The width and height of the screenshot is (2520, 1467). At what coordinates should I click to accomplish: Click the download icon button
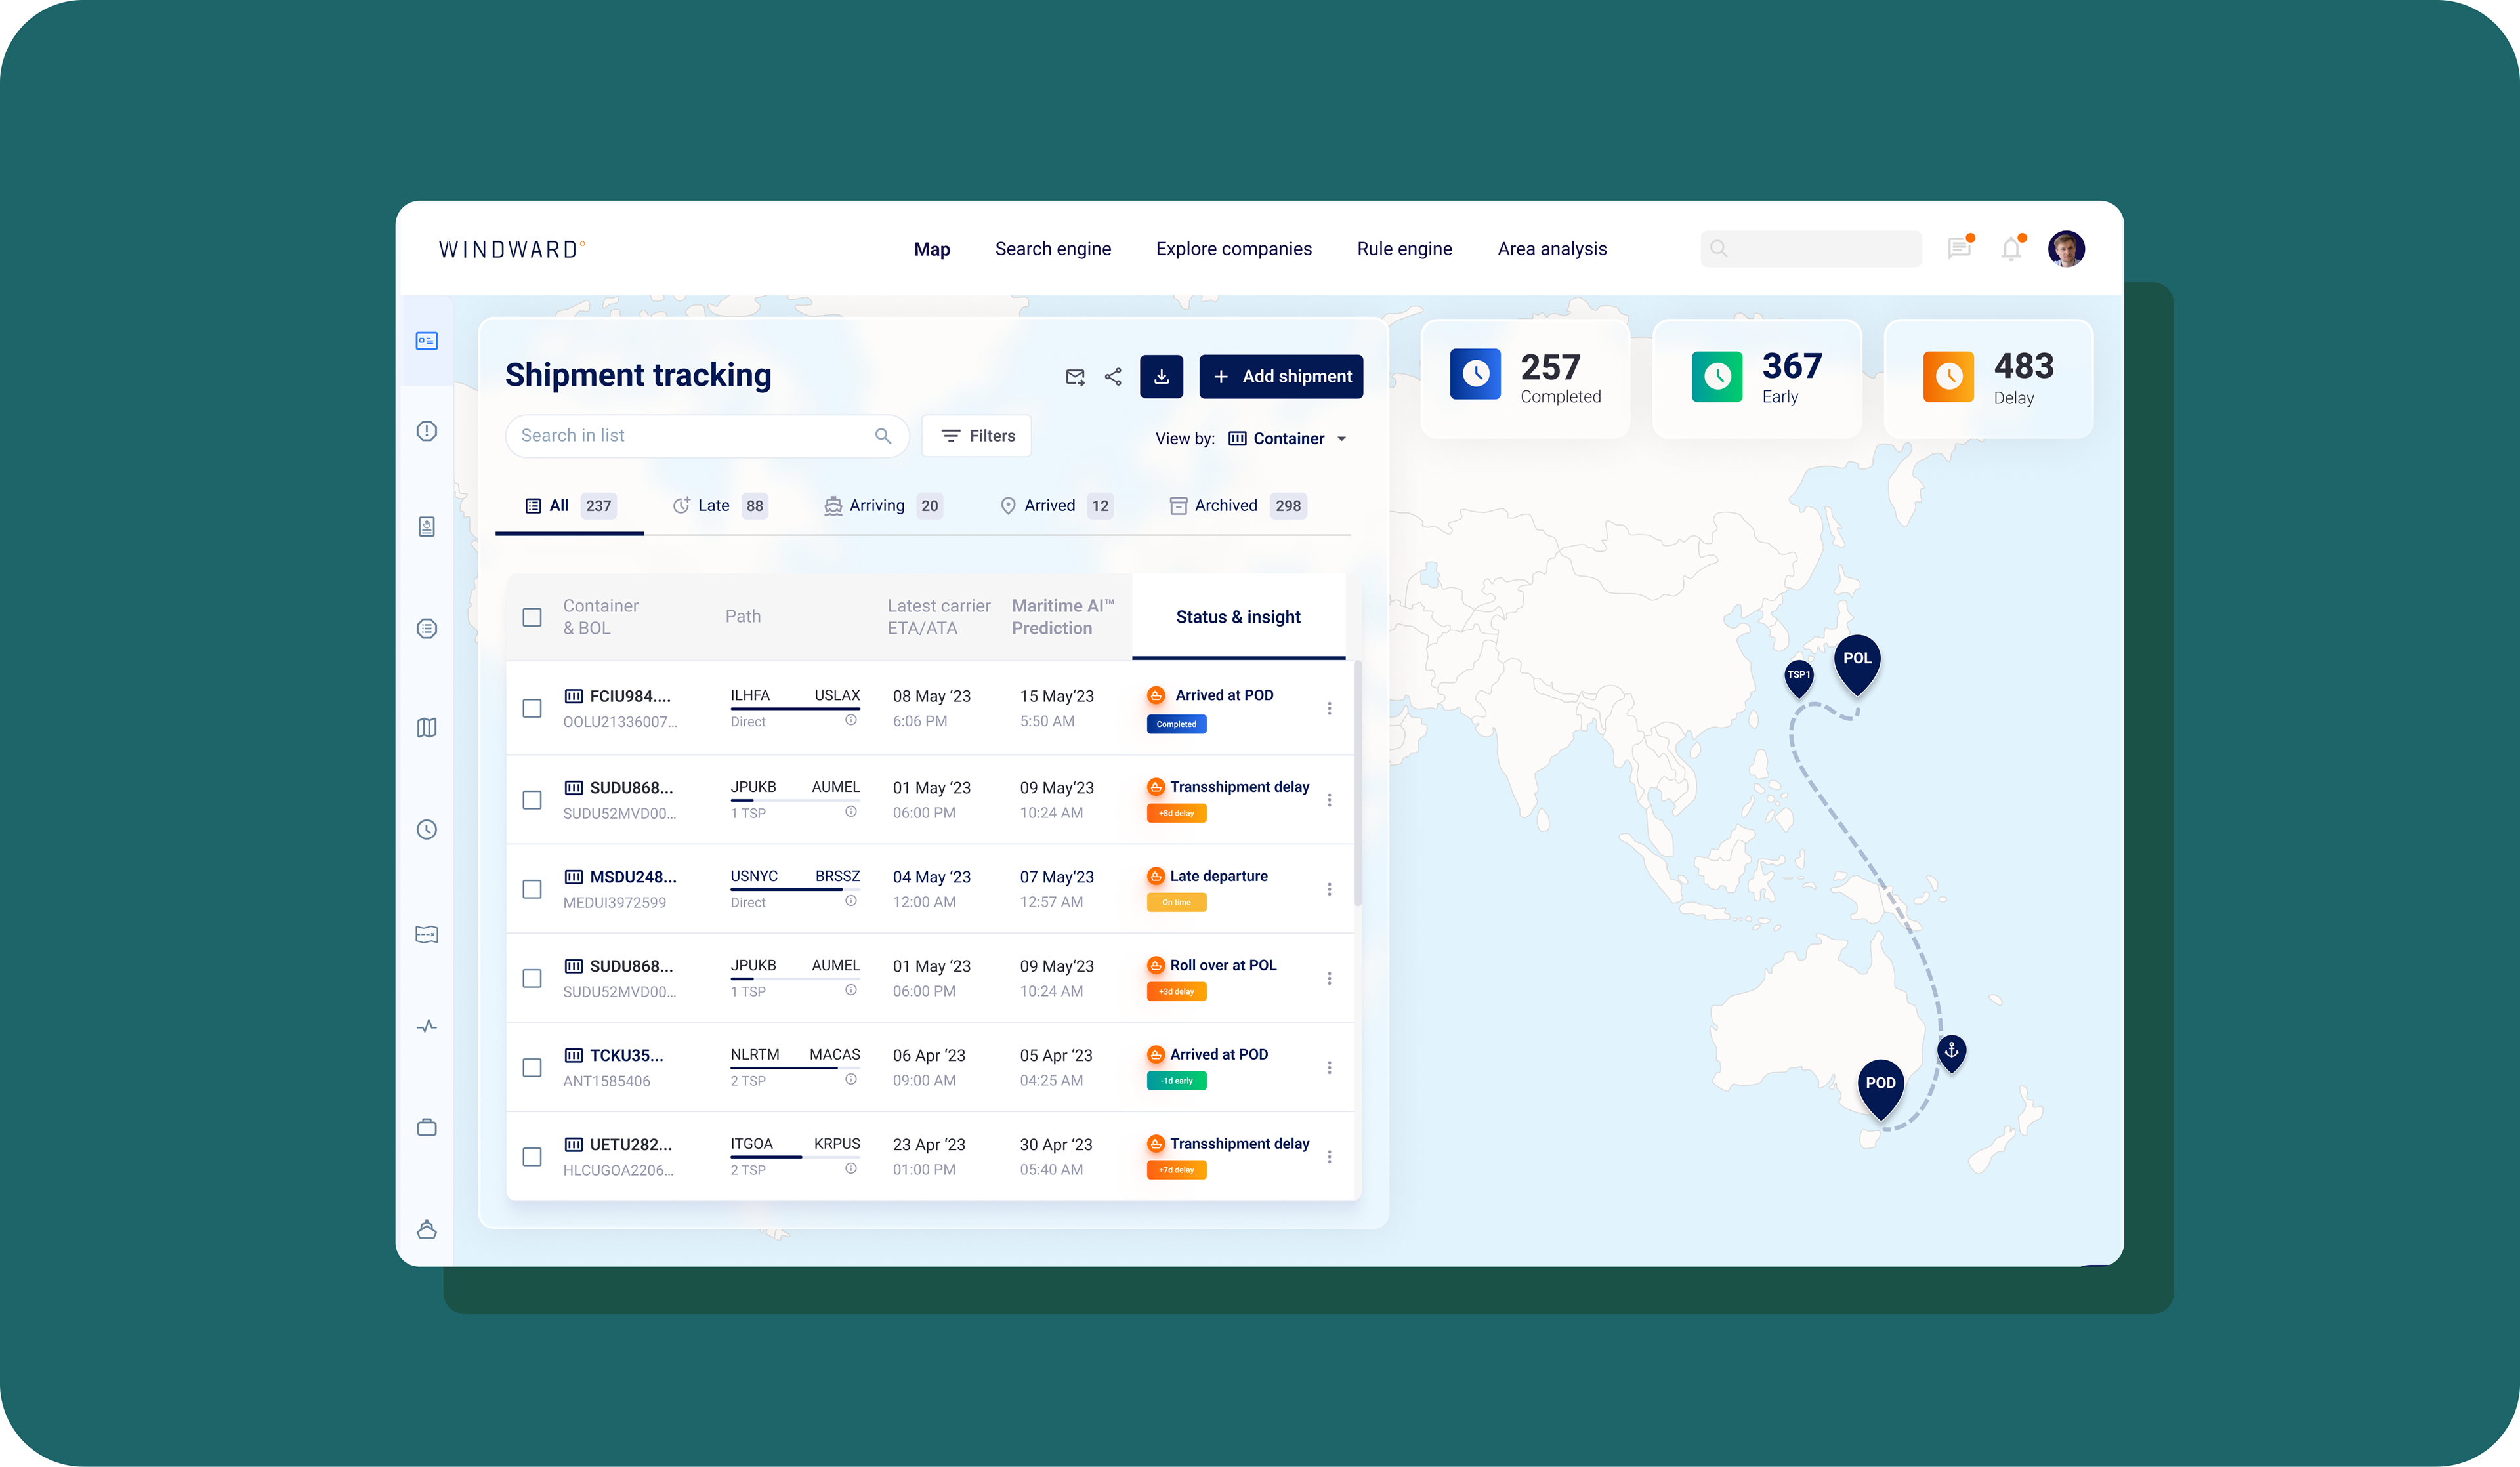[1161, 377]
